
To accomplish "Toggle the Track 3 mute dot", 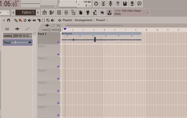I will tap(58, 67).
